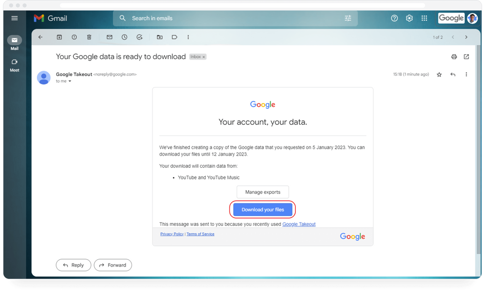The image size is (485, 296).
Task: Click inside the email search field
Action: [x=218, y=18]
